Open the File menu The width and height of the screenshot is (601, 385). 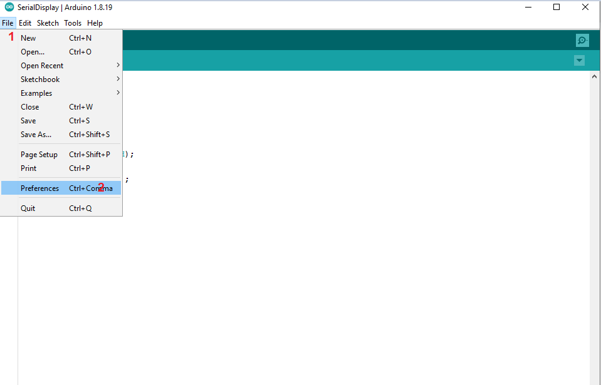8,23
